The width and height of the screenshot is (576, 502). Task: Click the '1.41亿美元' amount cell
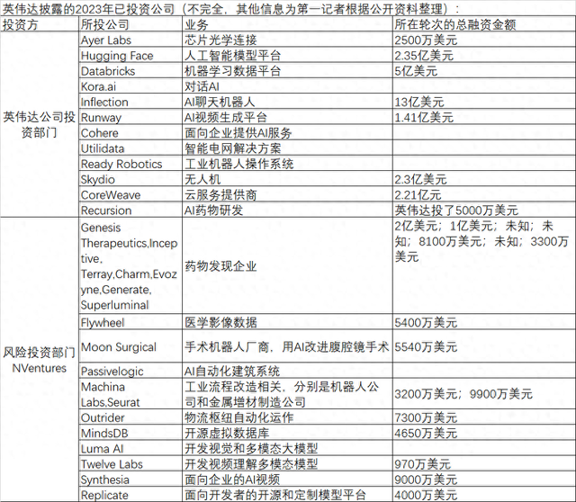484,117
